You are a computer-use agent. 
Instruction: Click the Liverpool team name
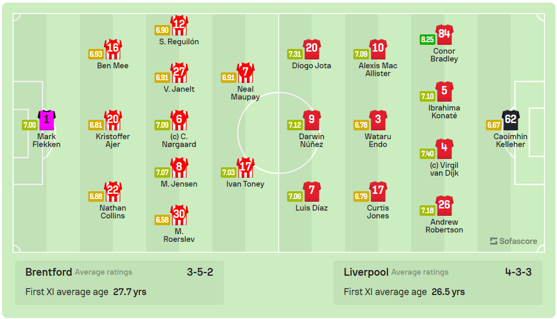coord(366,272)
